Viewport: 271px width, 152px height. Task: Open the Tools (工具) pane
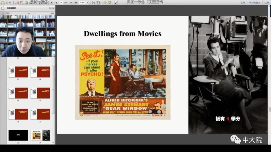pos(243,3)
